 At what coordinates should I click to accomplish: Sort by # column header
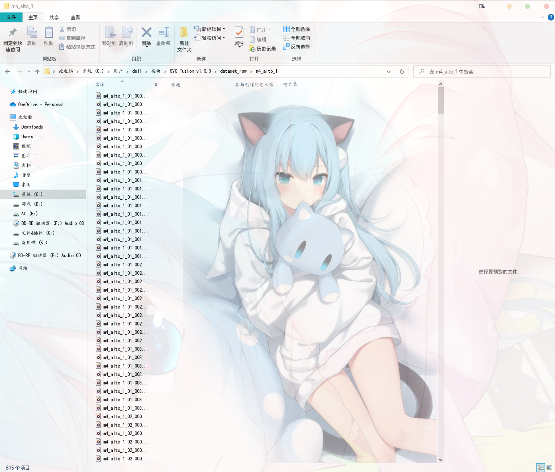point(156,85)
